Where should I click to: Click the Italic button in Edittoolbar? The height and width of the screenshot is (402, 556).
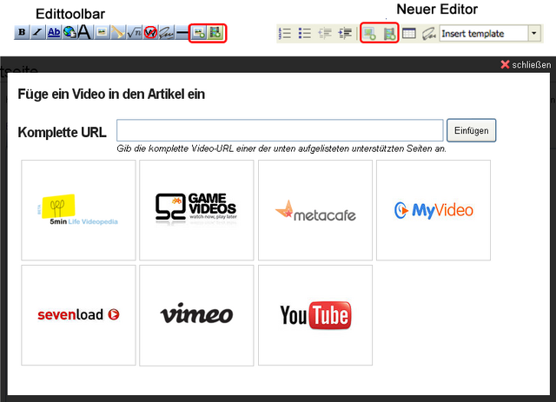coord(37,32)
